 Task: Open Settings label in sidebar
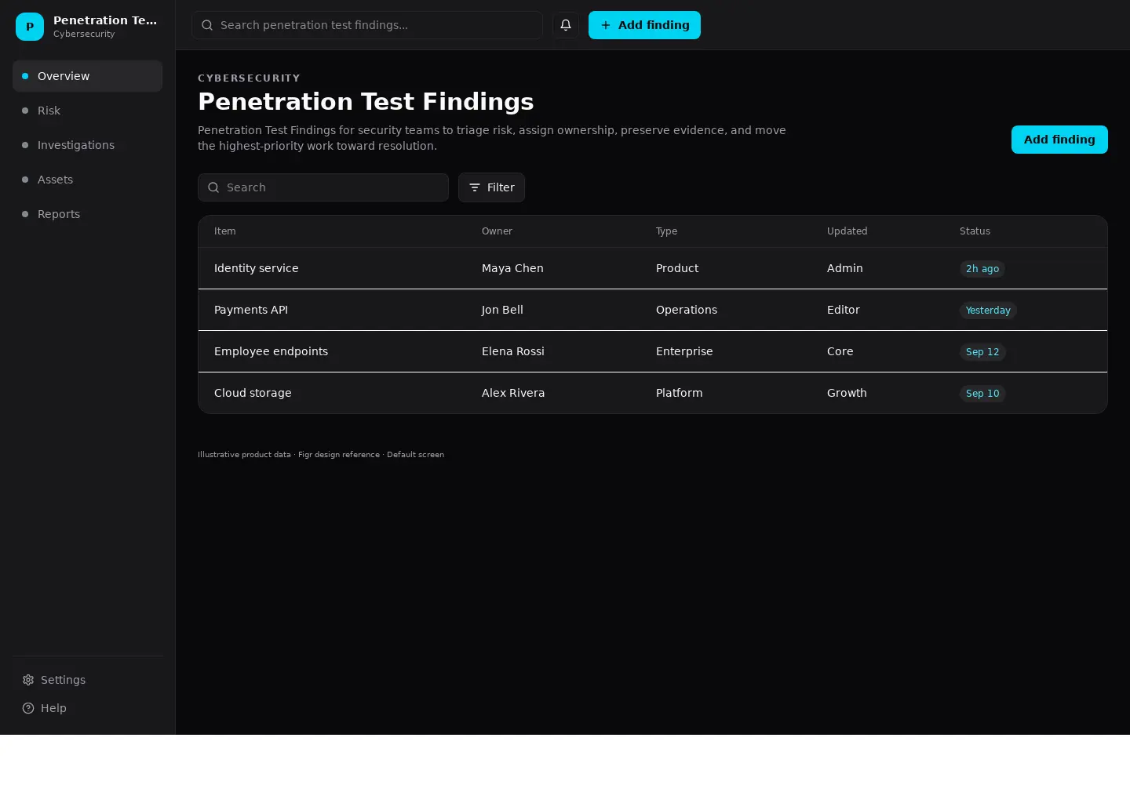63,680
